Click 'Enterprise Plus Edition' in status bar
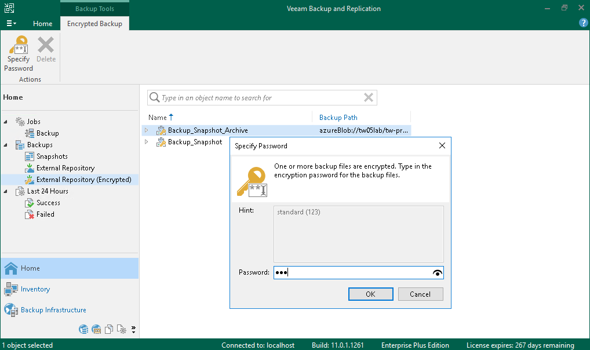 pyautogui.click(x=415, y=345)
